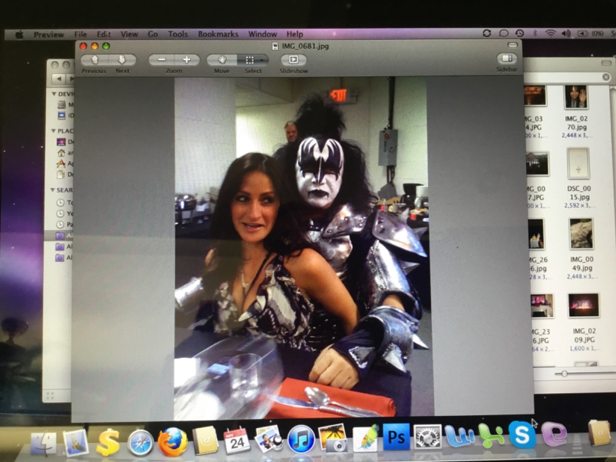Open the Select tool dropdown arrow
616x462 pixels.
263,60
